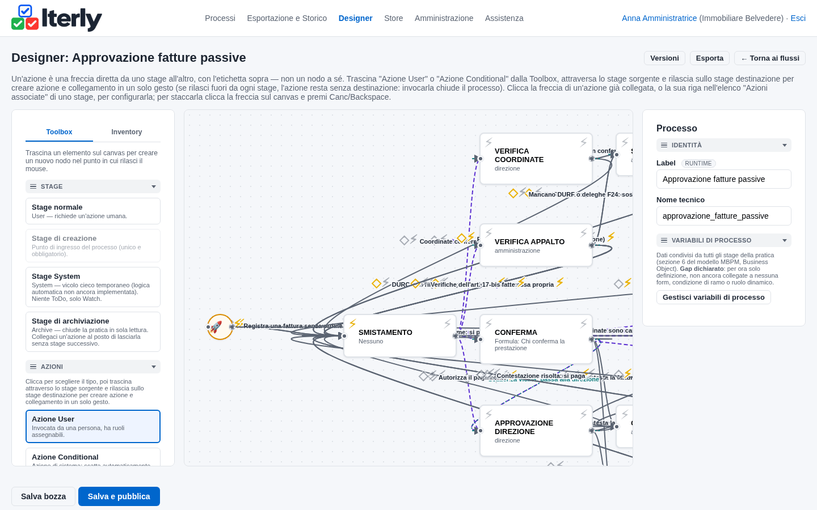Screen dimensions: 817x510
Task: Click yellow diamond before 'Mancano DURF' label
Action: 513,193
